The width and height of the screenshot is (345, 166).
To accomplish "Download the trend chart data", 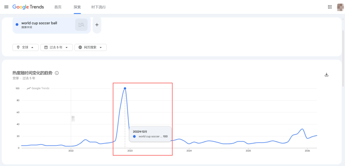I will [326, 75].
